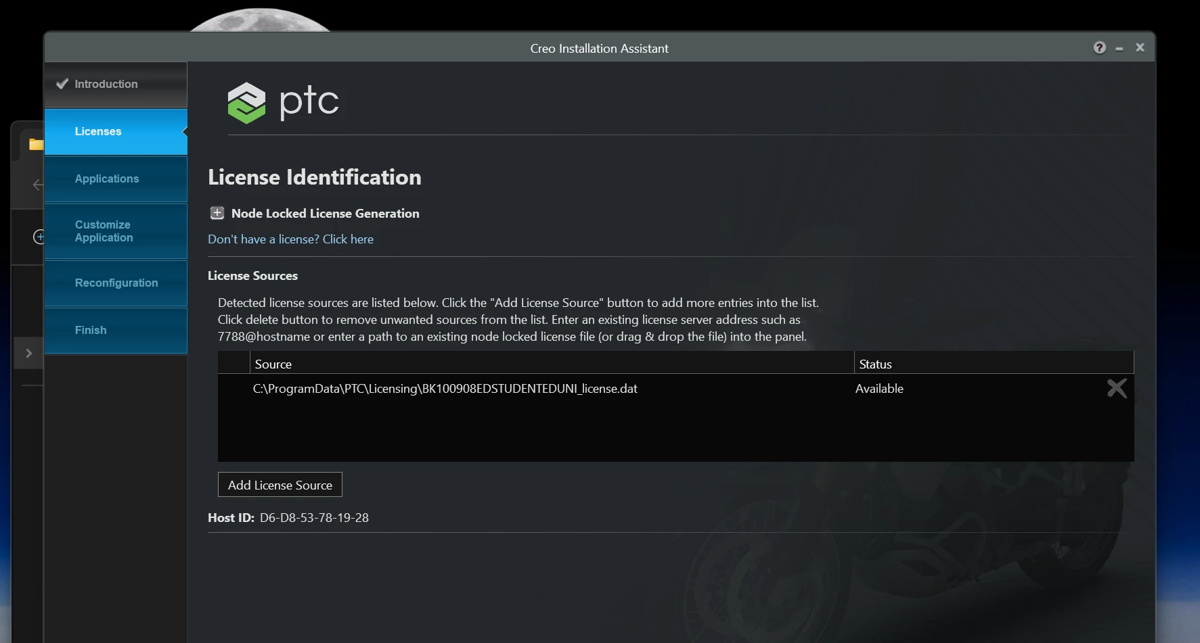Click the Add License Source button
The image size is (1200, 643).
point(280,485)
